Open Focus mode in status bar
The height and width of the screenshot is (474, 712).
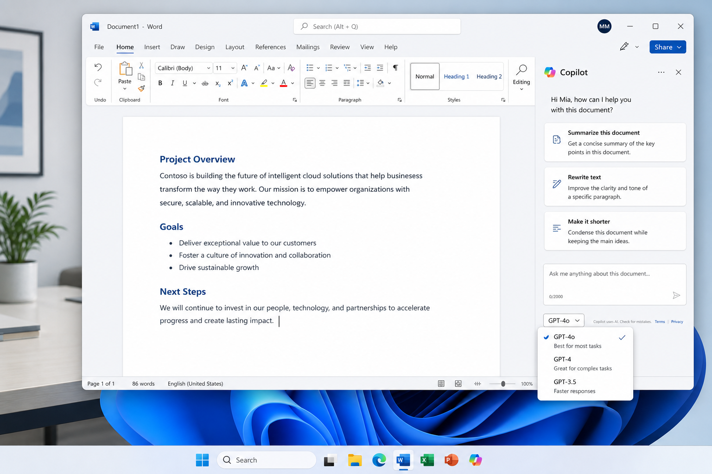(x=477, y=384)
